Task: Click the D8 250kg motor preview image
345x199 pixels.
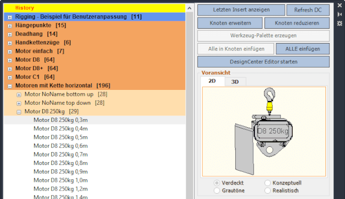Action: (264, 131)
